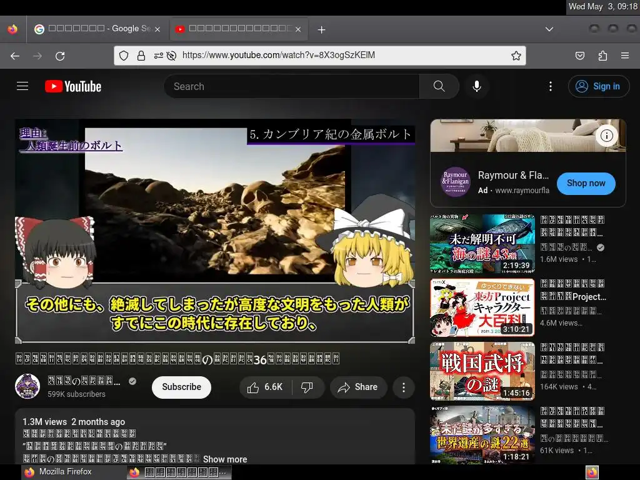This screenshot has height=480, width=640.
Task: Open Firefox extensions puzzle icon
Action: pyautogui.click(x=602, y=56)
